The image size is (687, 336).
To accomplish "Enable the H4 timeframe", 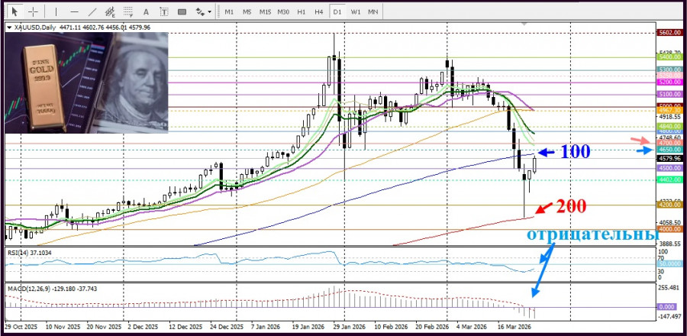I will point(318,12).
